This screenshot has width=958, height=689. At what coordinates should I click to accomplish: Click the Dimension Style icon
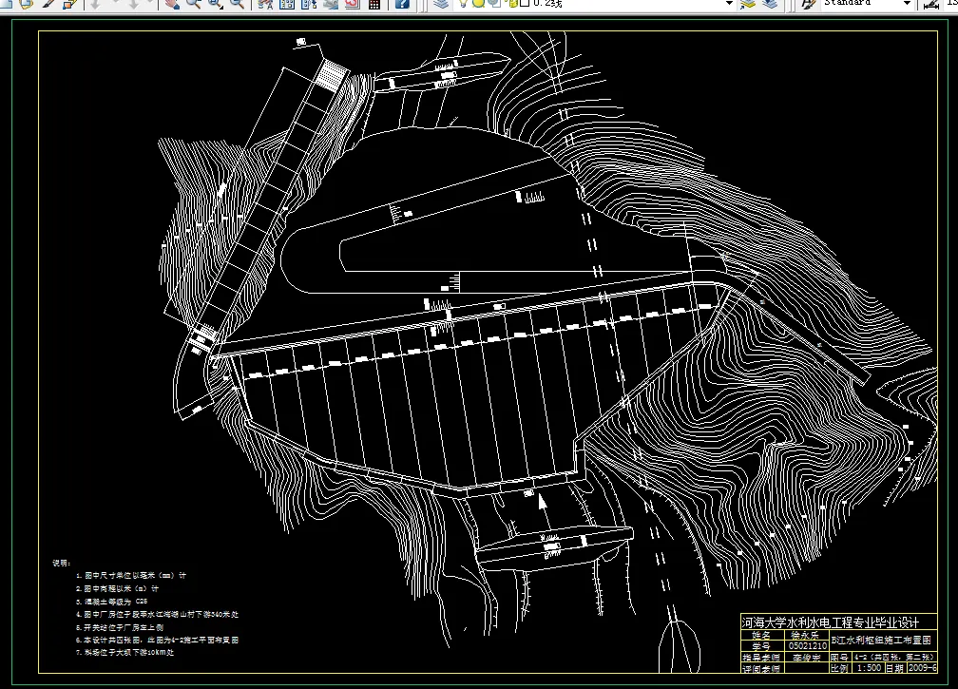pyautogui.click(x=929, y=5)
